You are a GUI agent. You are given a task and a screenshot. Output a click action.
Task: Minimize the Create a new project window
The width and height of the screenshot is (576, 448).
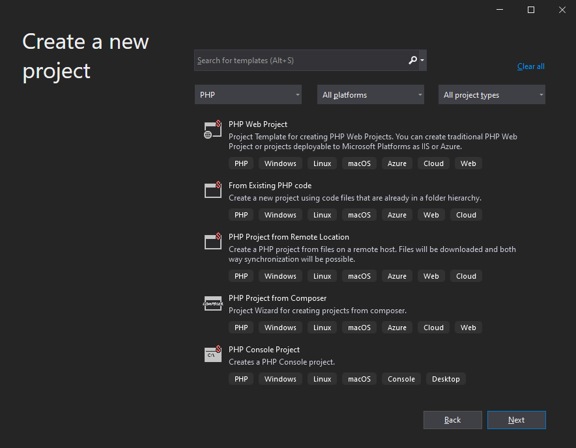[500, 10]
